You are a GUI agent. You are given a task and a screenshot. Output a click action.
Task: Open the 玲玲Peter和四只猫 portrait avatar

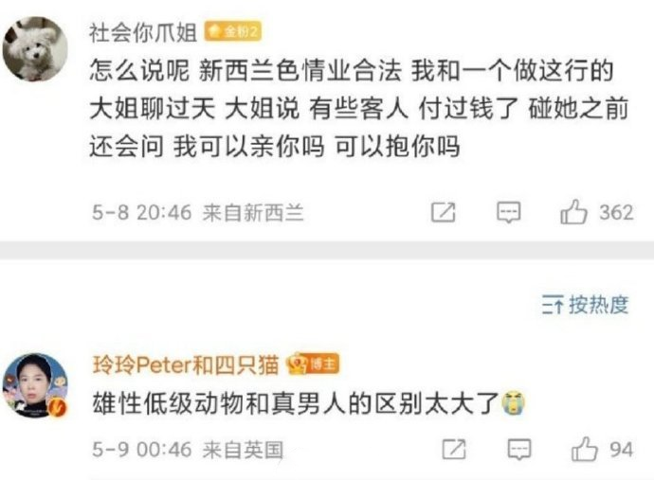(x=35, y=385)
